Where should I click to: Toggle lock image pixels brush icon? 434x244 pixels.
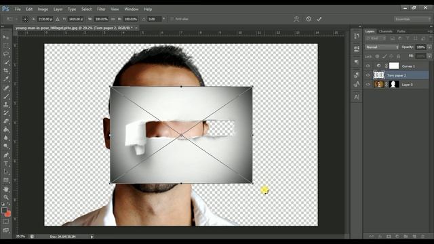coord(384,56)
